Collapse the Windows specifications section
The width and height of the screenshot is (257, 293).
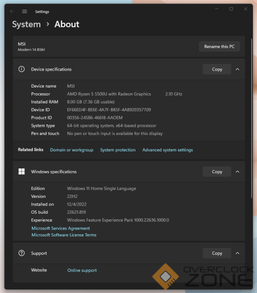[237, 171]
